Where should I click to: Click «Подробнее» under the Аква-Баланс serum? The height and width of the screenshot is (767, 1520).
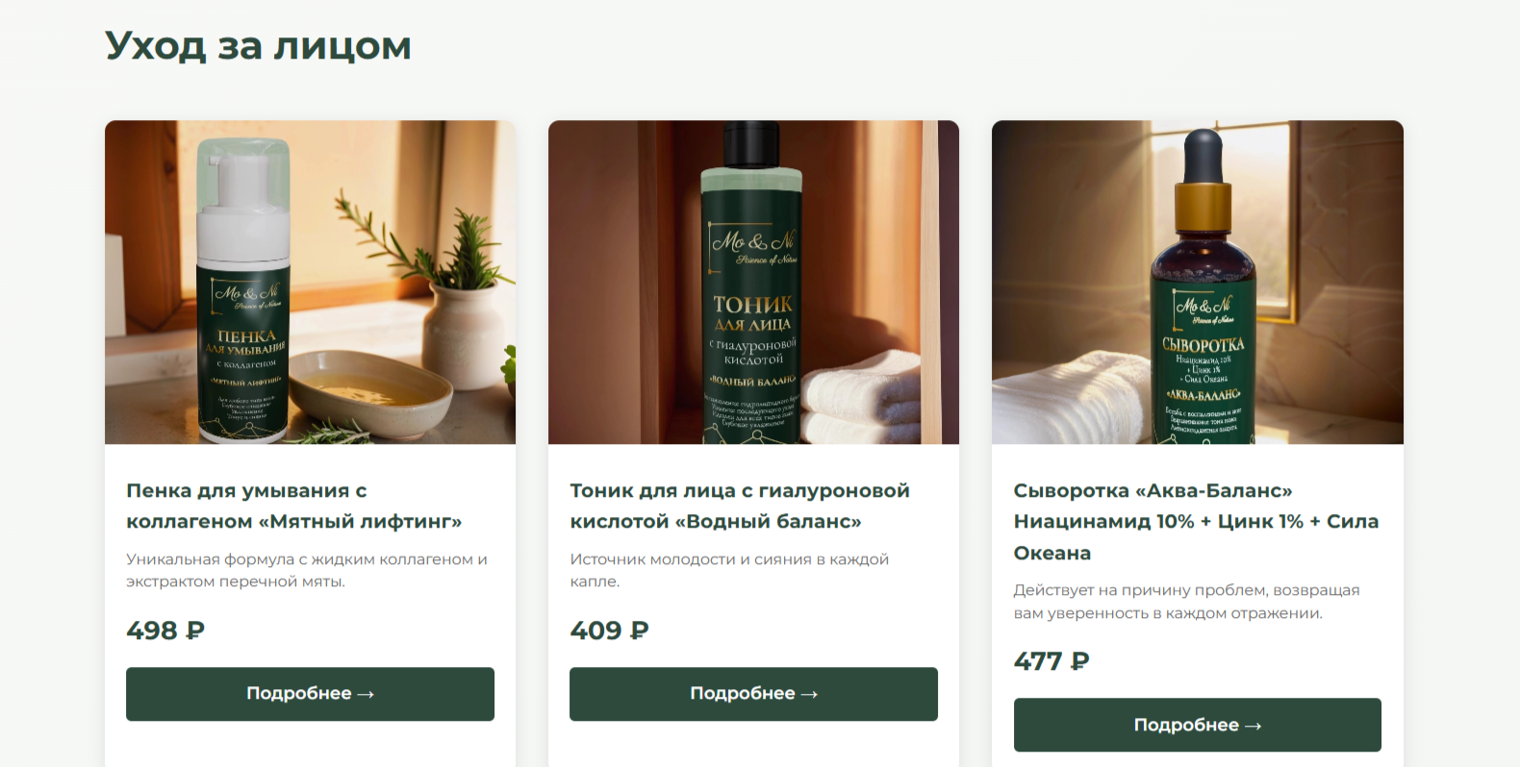point(1198,725)
